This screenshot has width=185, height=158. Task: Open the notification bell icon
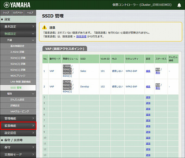[179, 5]
